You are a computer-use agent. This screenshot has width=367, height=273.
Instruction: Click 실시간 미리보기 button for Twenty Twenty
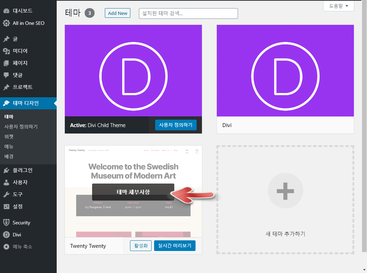pyautogui.click(x=175, y=246)
